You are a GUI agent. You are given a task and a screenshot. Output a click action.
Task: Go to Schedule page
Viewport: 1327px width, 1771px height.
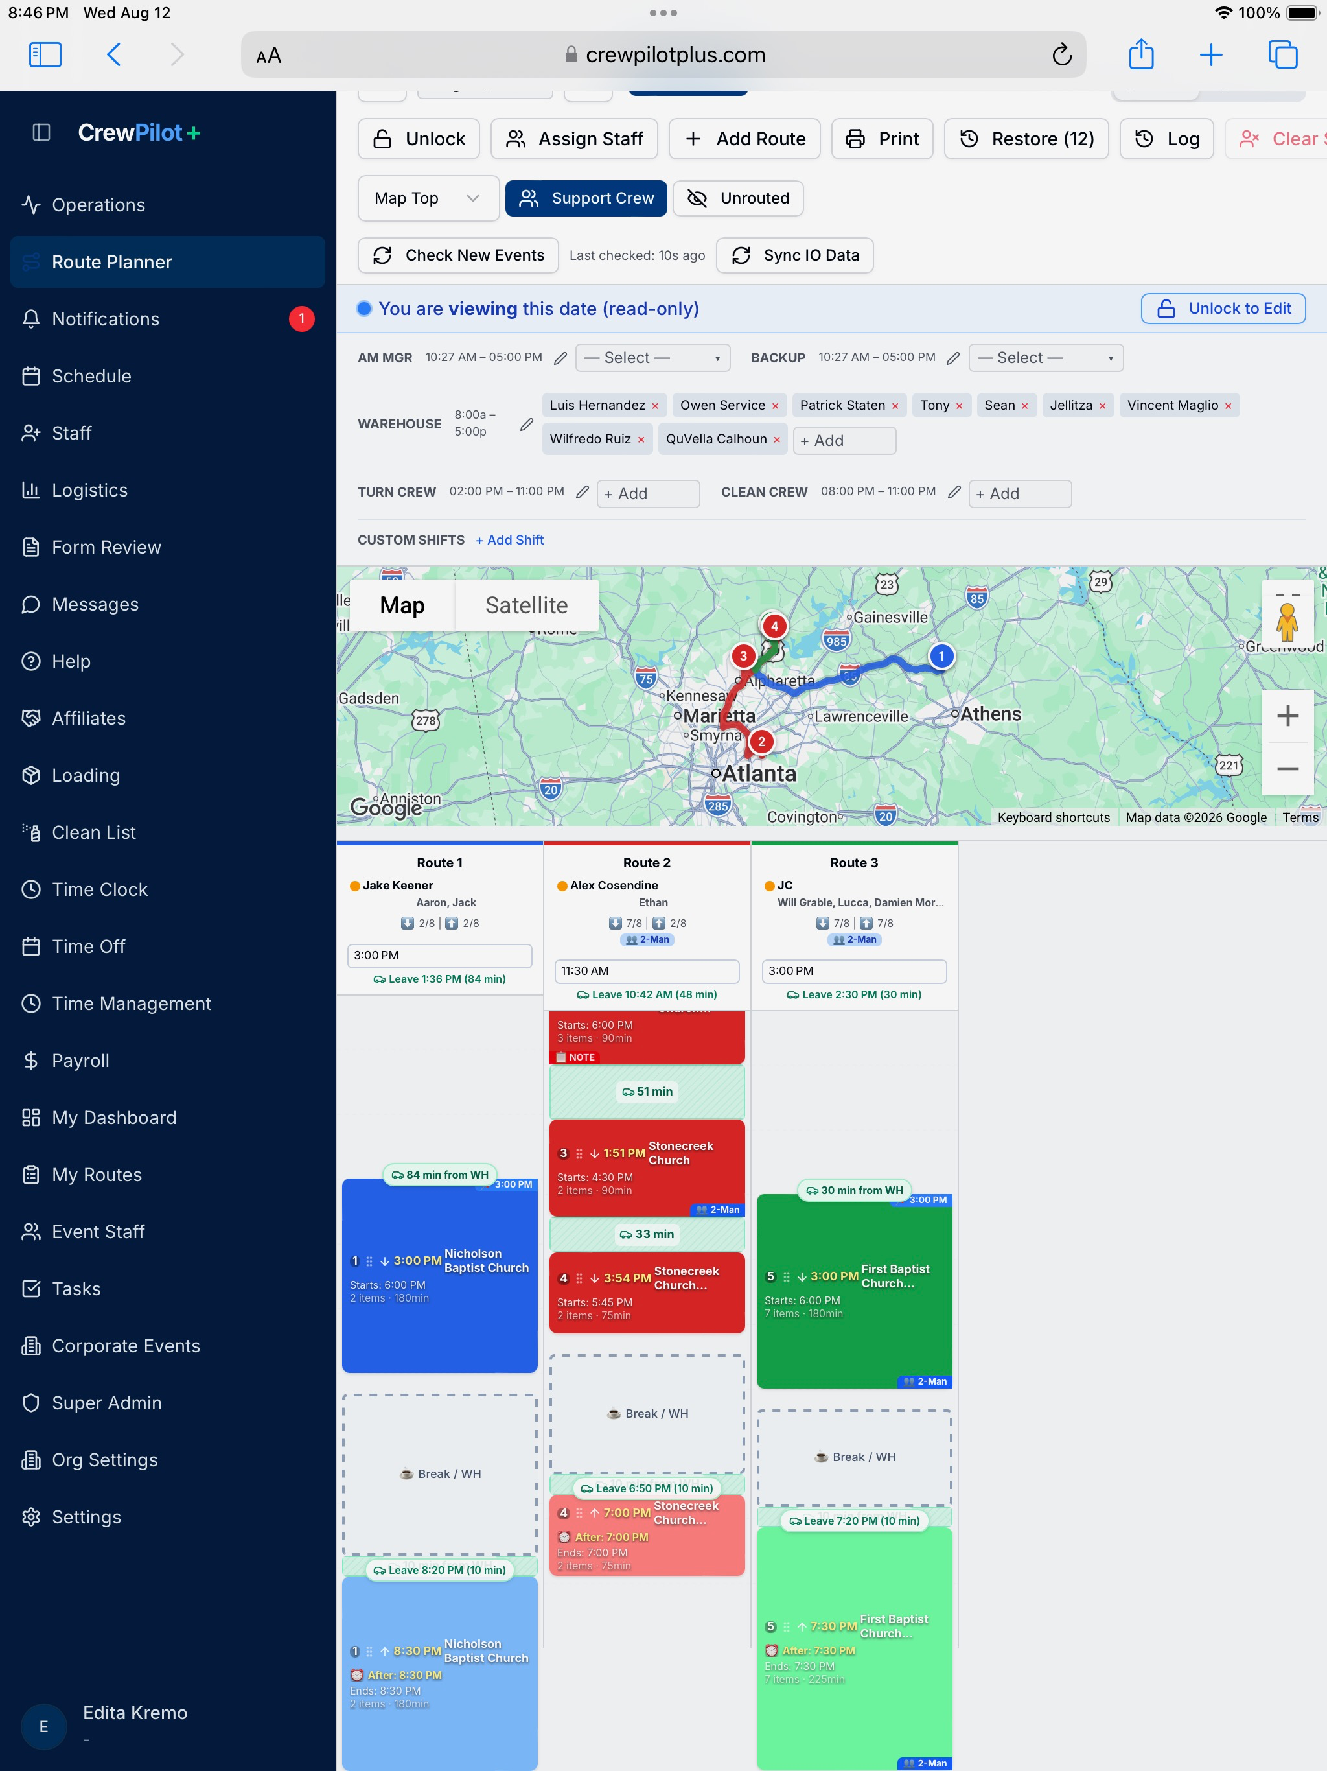pos(167,376)
